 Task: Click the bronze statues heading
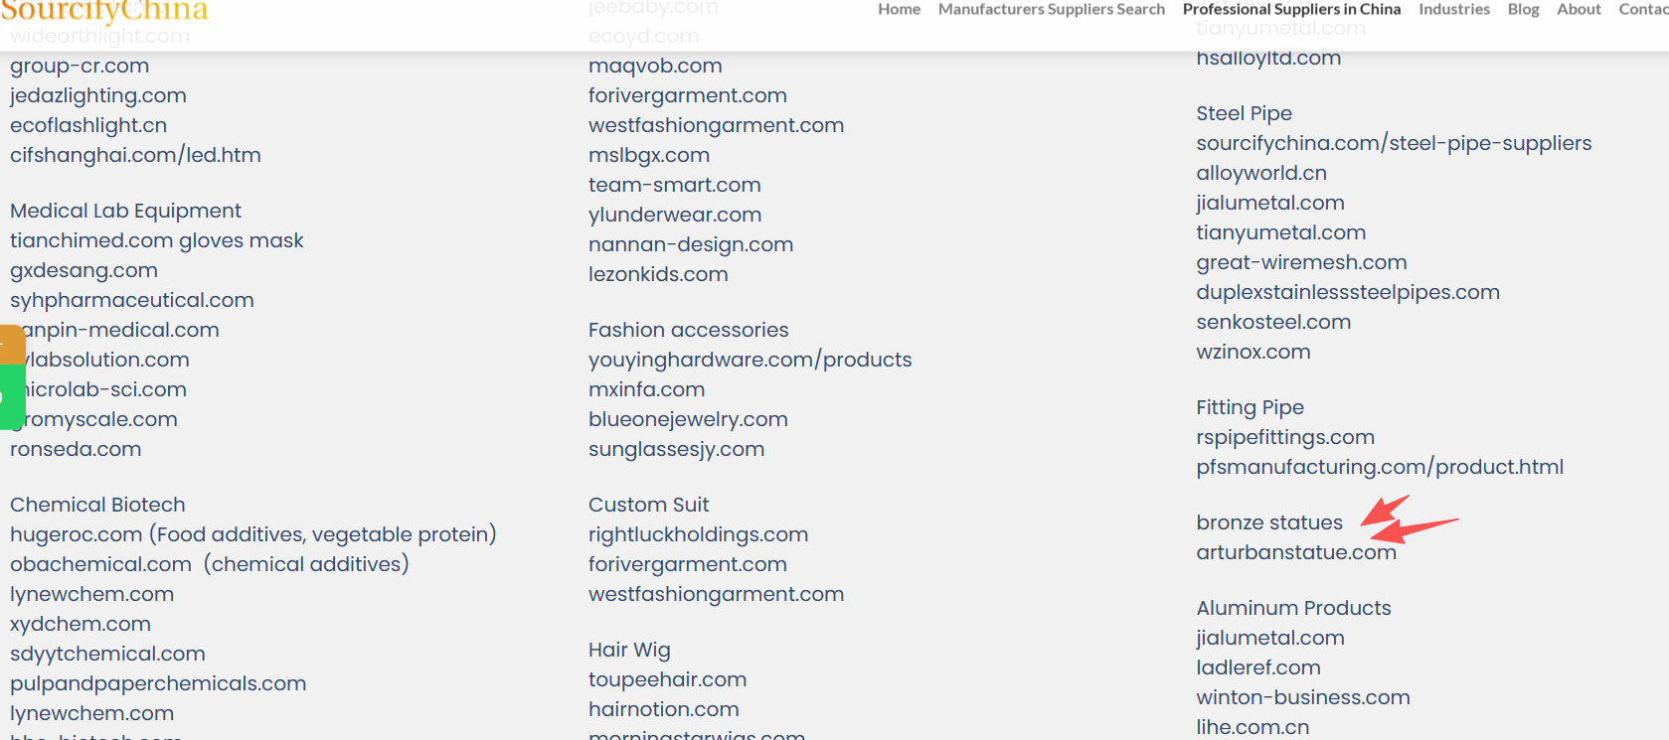1269,523
